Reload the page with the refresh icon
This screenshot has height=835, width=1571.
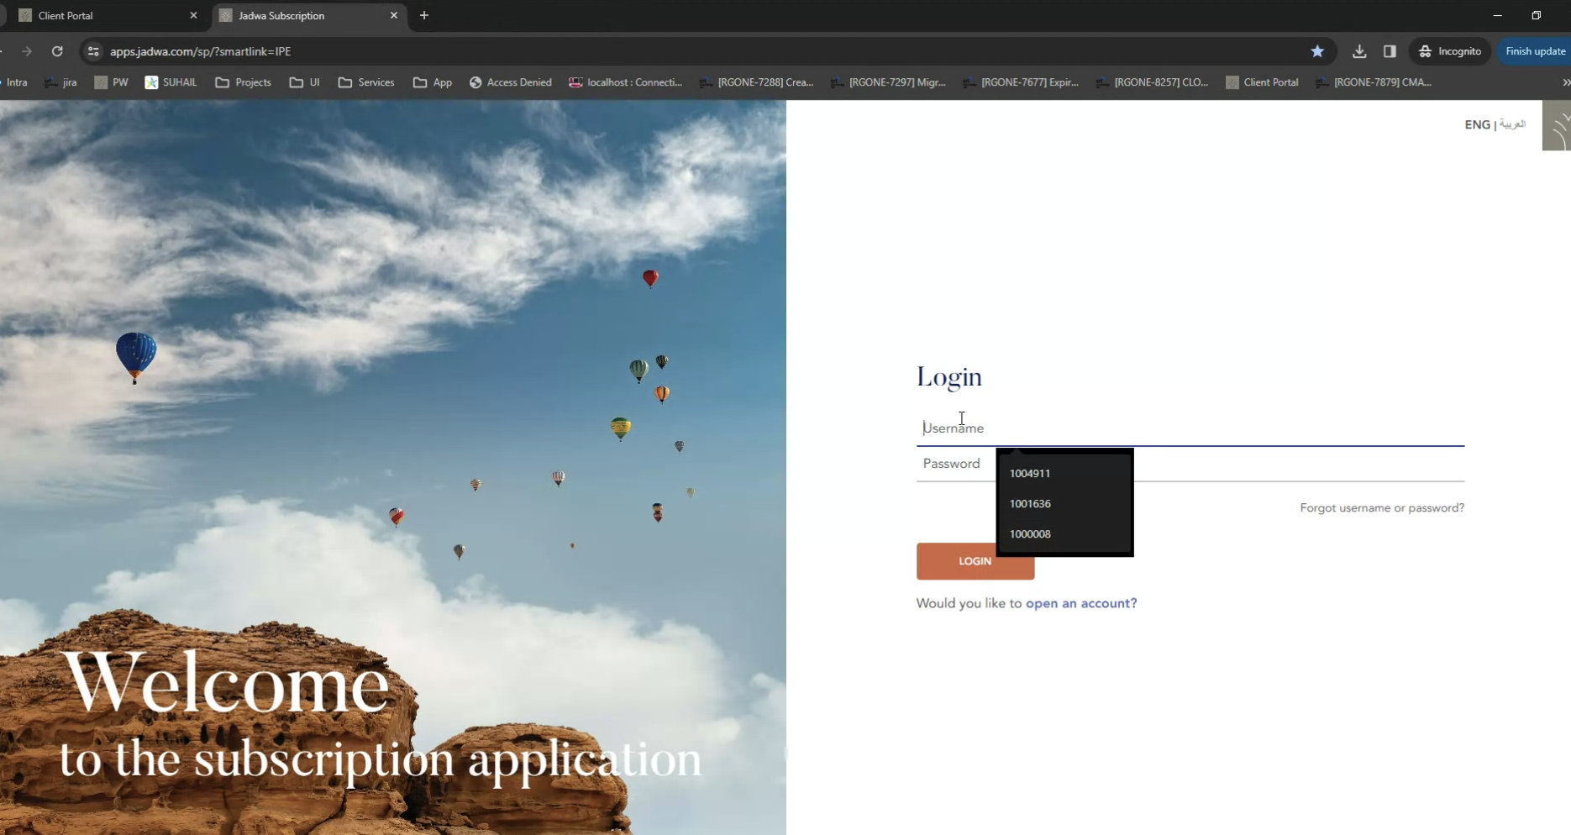tap(57, 51)
